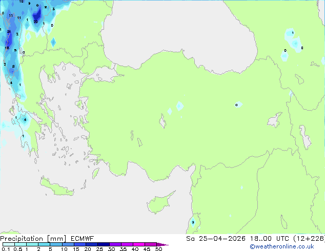325x251 pixels.
Task: Pick the legend swatch between 45 and 50
Action: coord(151,244)
